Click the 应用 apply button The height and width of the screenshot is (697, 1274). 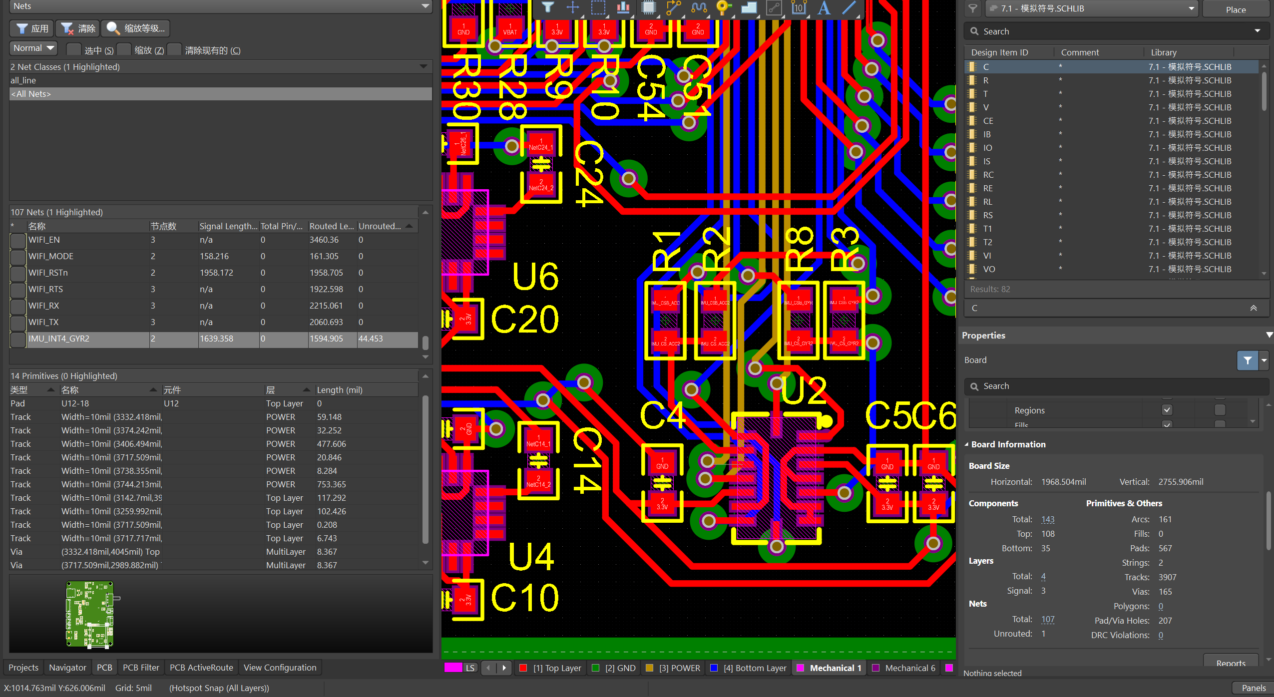coord(32,28)
